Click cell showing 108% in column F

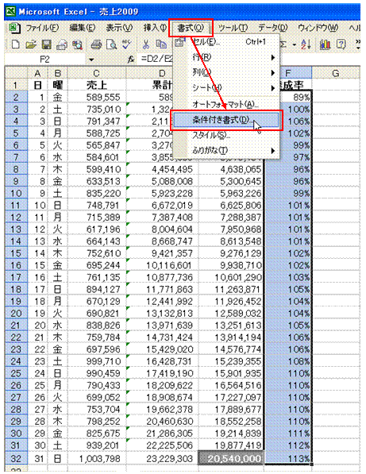tap(288, 361)
